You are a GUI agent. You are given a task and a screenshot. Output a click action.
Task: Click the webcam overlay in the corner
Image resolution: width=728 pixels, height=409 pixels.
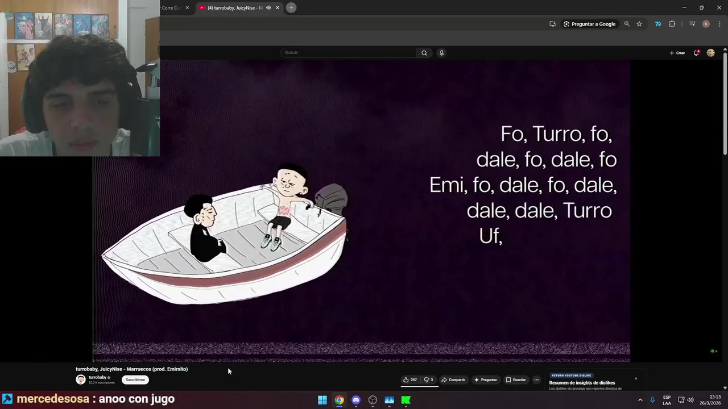(80, 78)
